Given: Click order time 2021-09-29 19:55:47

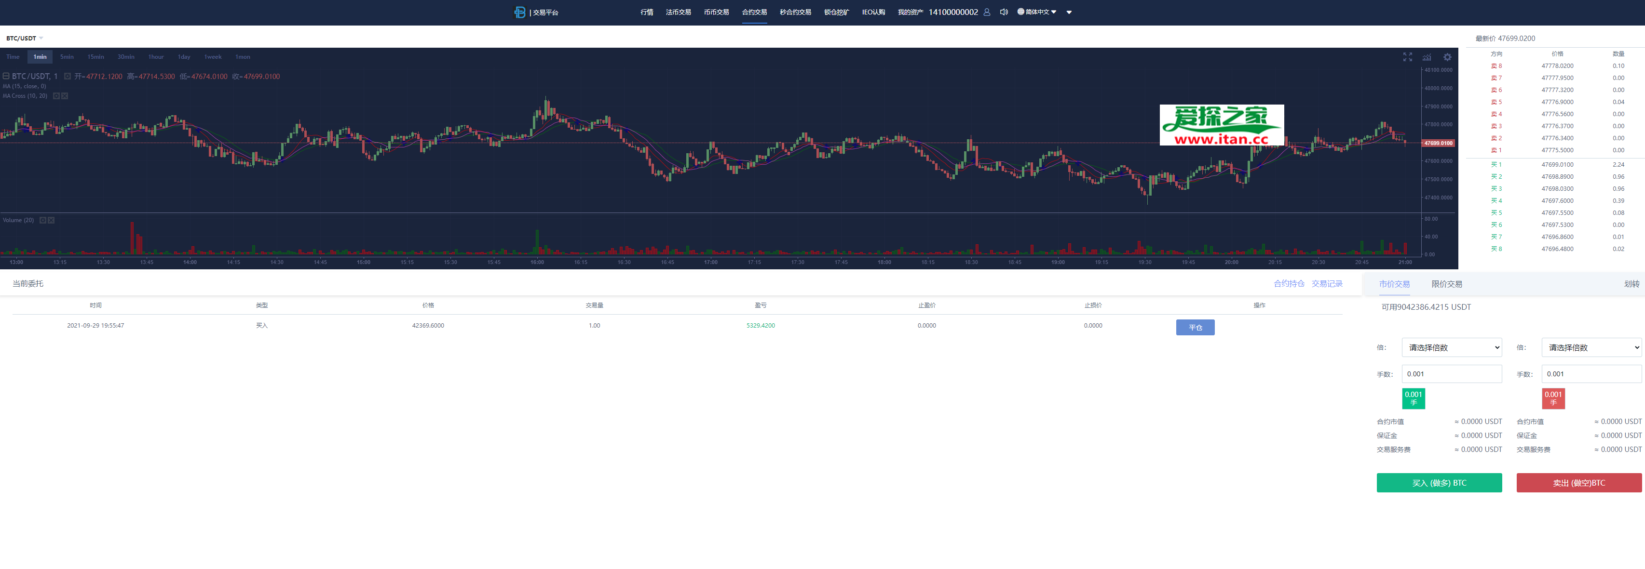Looking at the screenshot, I should click(96, 325).
